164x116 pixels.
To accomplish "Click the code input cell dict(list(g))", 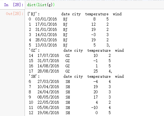I will pos(94,5).
